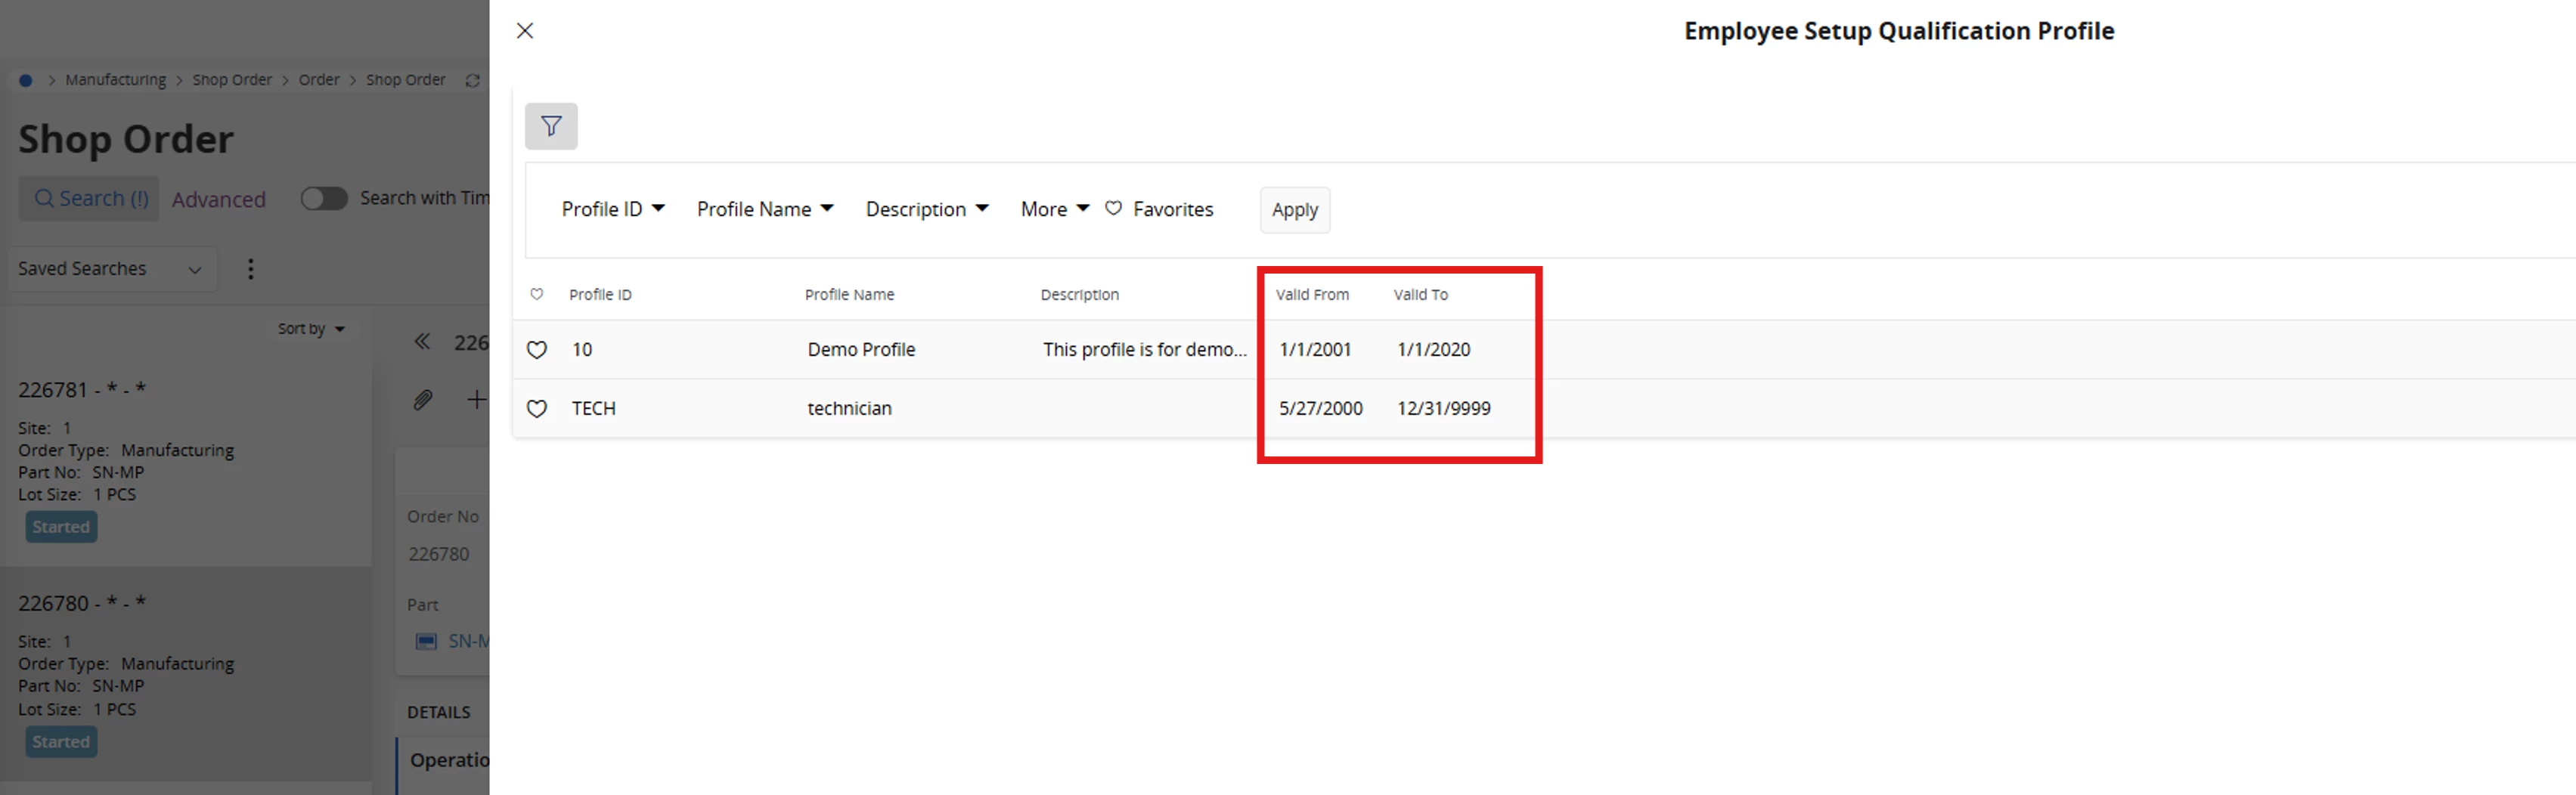Screen dimensions: 2576x795
Task: Refresh page via breadcrumb reload icon
Action: [473, 80]
